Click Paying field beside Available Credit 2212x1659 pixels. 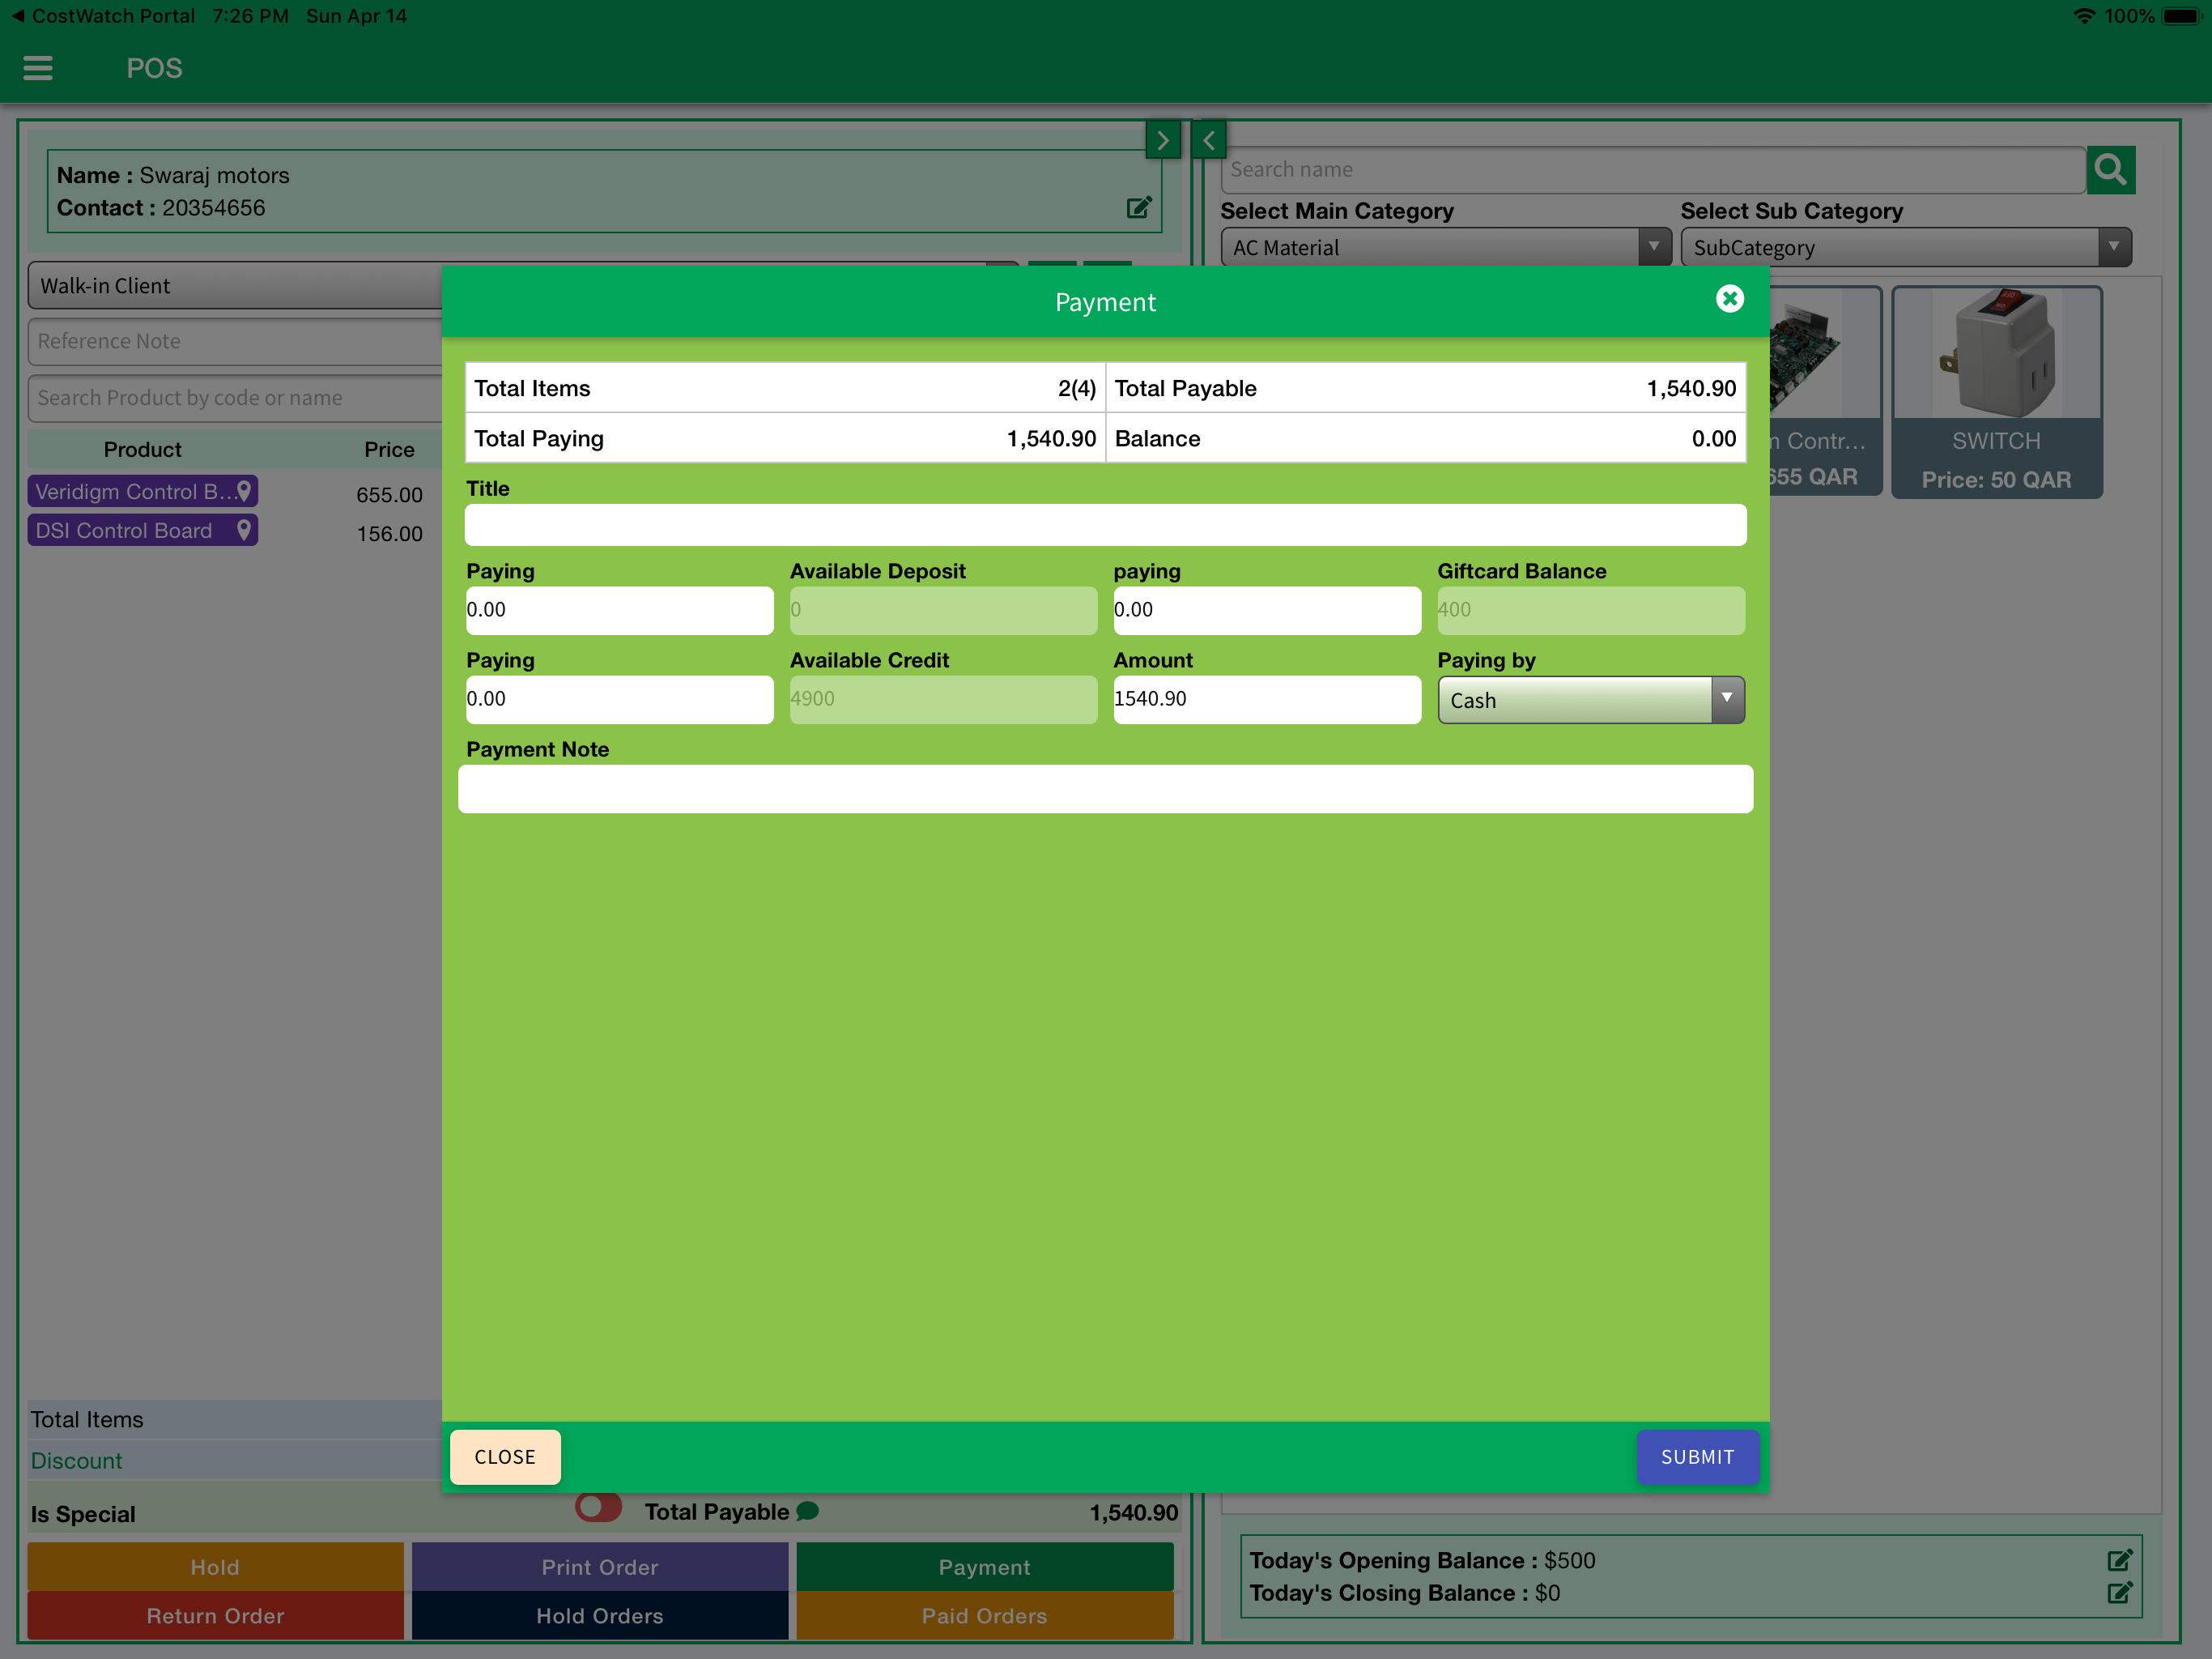pos(619,699)
